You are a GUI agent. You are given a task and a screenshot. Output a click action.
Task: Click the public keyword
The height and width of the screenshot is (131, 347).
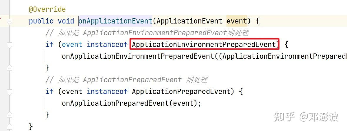[x=41, y=21]
